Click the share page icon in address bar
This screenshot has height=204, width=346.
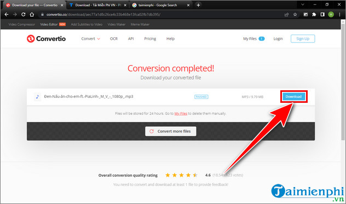[286, 15]
